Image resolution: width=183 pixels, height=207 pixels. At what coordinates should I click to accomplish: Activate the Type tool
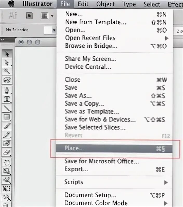(x=7, y=99)
